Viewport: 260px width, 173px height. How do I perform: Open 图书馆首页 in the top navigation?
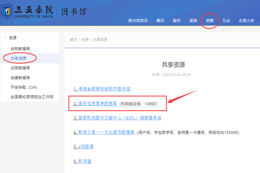pos(138,21)
